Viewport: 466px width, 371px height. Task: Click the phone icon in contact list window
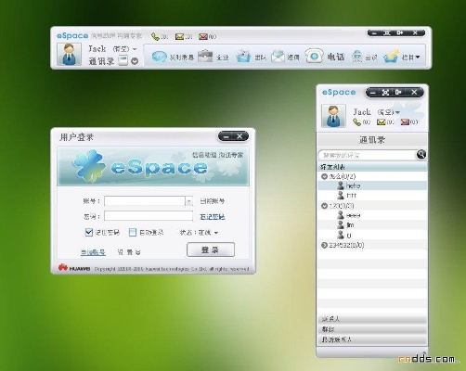pos(356,122)
